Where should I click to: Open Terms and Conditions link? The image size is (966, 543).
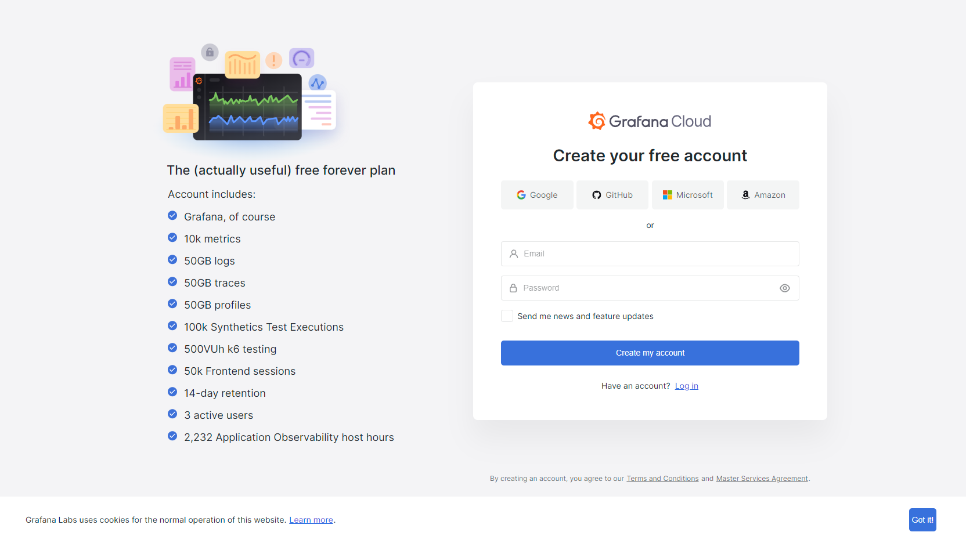coord(662,479)
